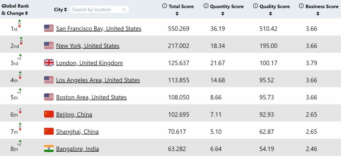Focus the Search by location field
Viewport: 341px width, 157px height.
pos(99,10)
